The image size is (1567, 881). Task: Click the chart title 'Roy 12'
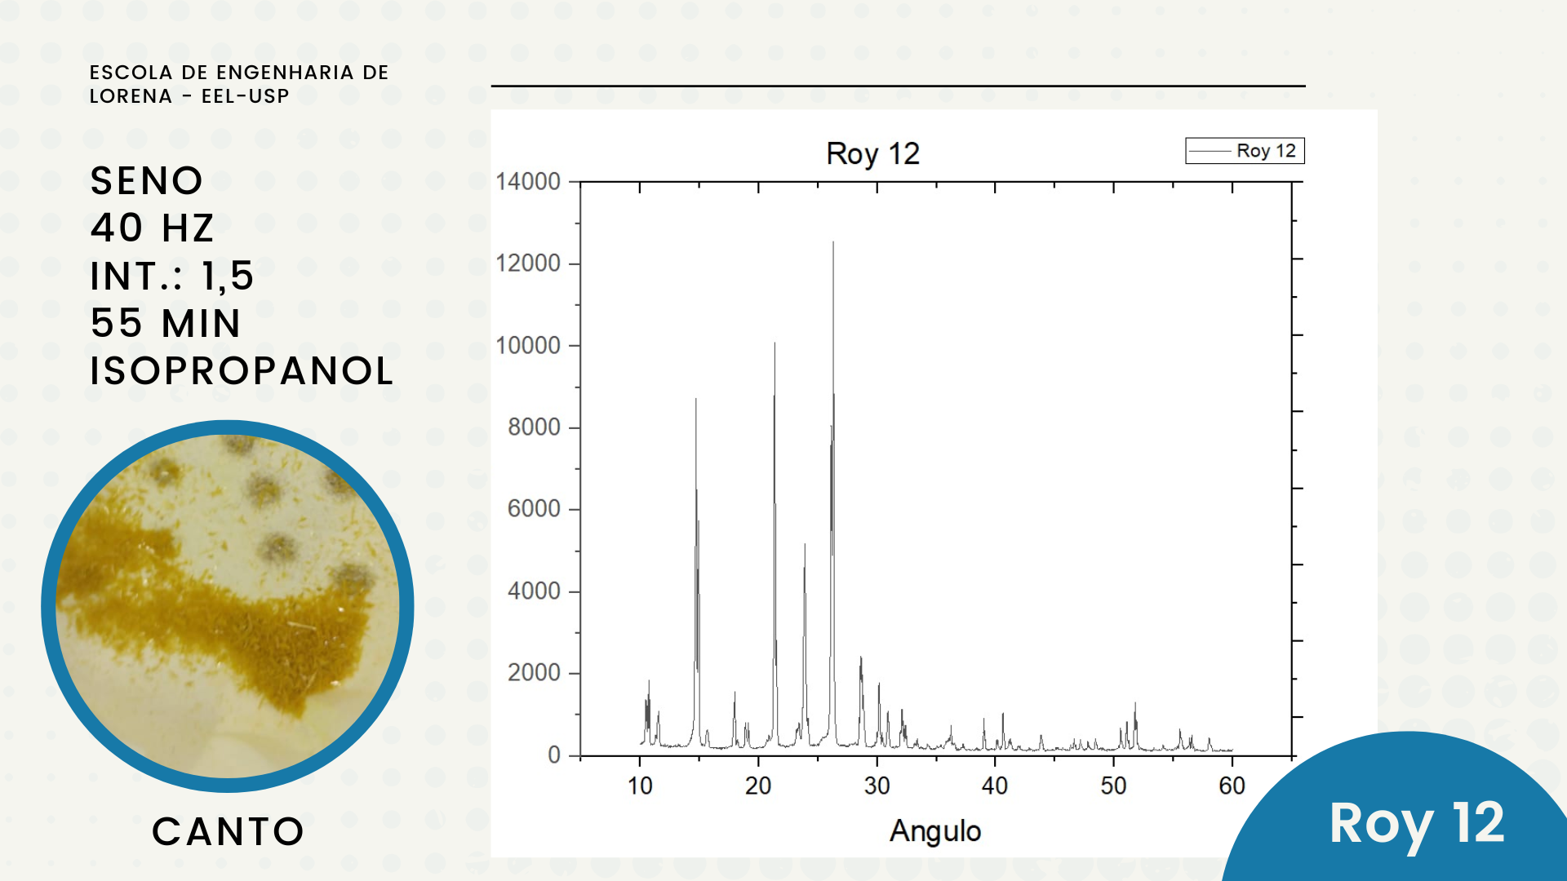[872, 153]
